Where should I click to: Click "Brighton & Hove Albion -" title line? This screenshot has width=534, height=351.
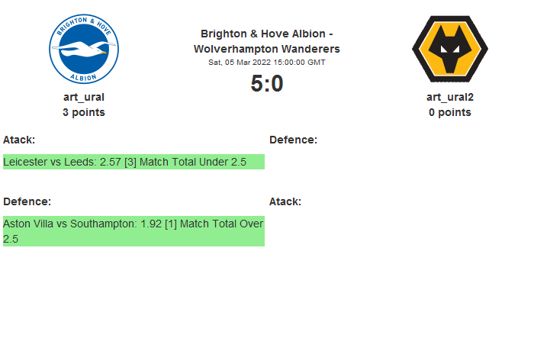(267, 34)
